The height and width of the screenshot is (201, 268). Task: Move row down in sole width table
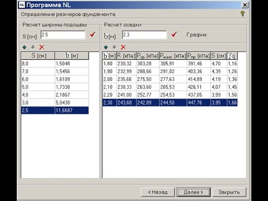pos(33,47)
